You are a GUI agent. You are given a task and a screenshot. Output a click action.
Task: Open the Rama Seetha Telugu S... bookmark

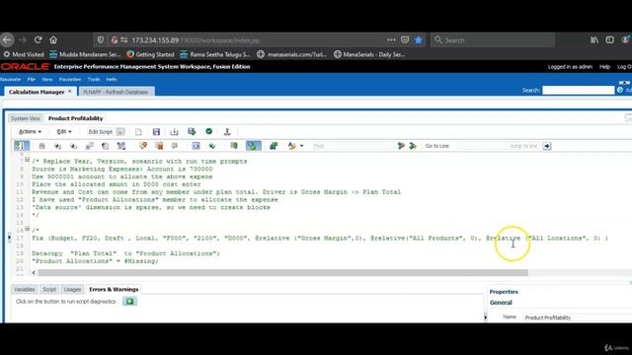click(215, 54)
